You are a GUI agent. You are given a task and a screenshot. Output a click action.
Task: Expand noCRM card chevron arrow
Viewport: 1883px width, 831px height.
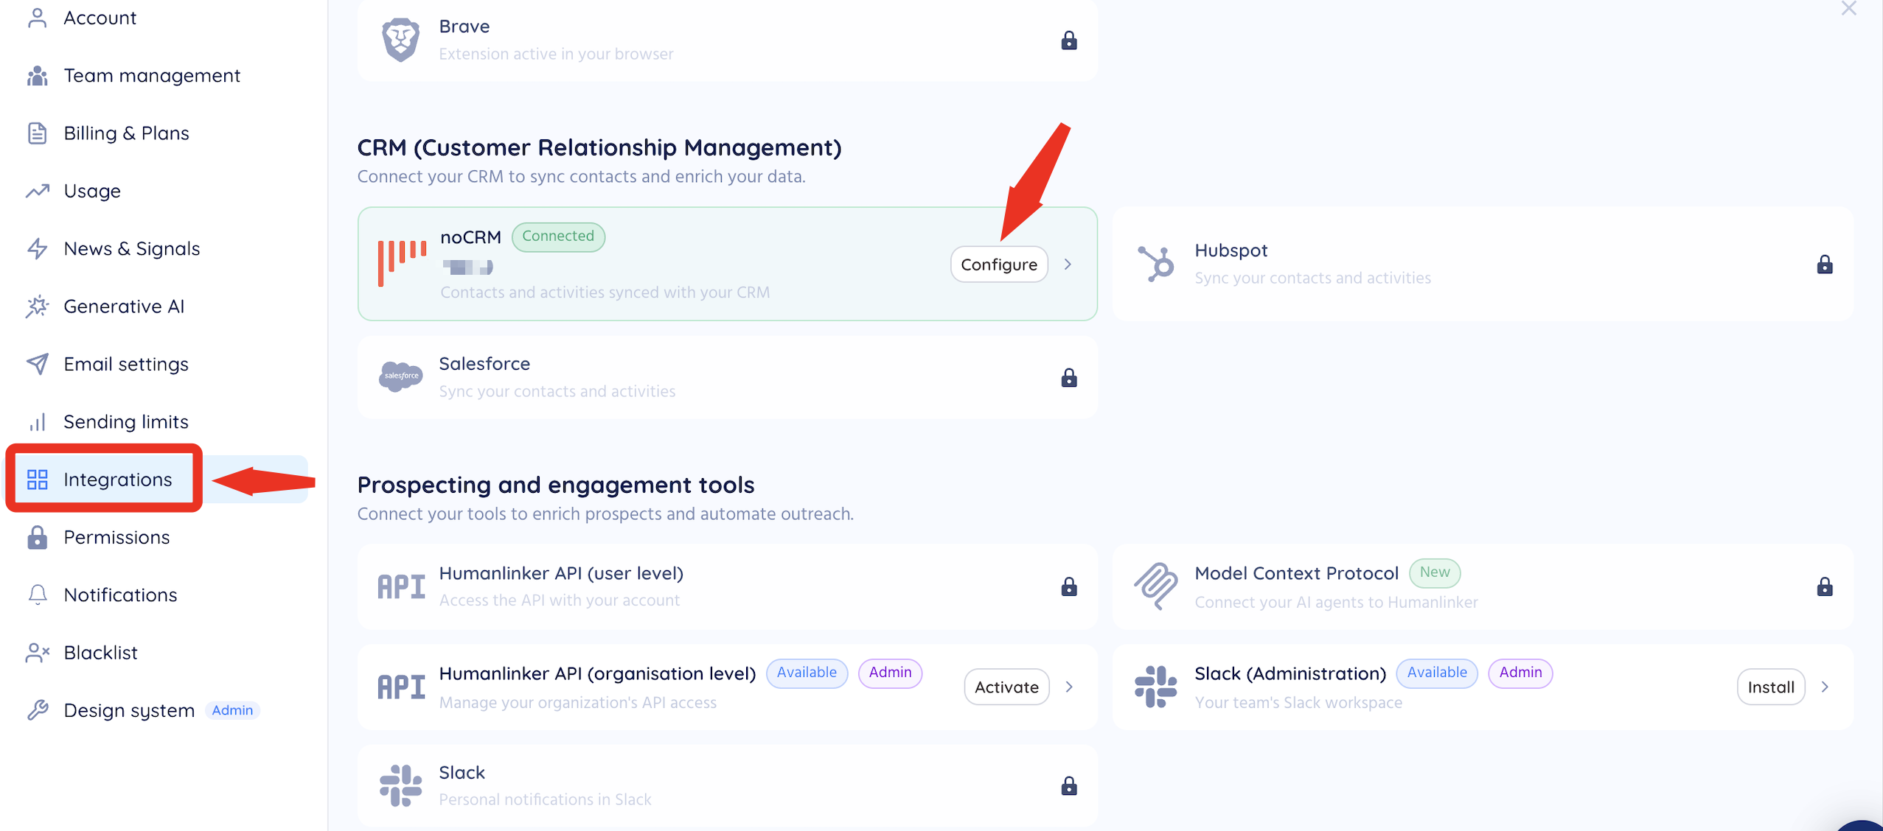click(1068, 264)
